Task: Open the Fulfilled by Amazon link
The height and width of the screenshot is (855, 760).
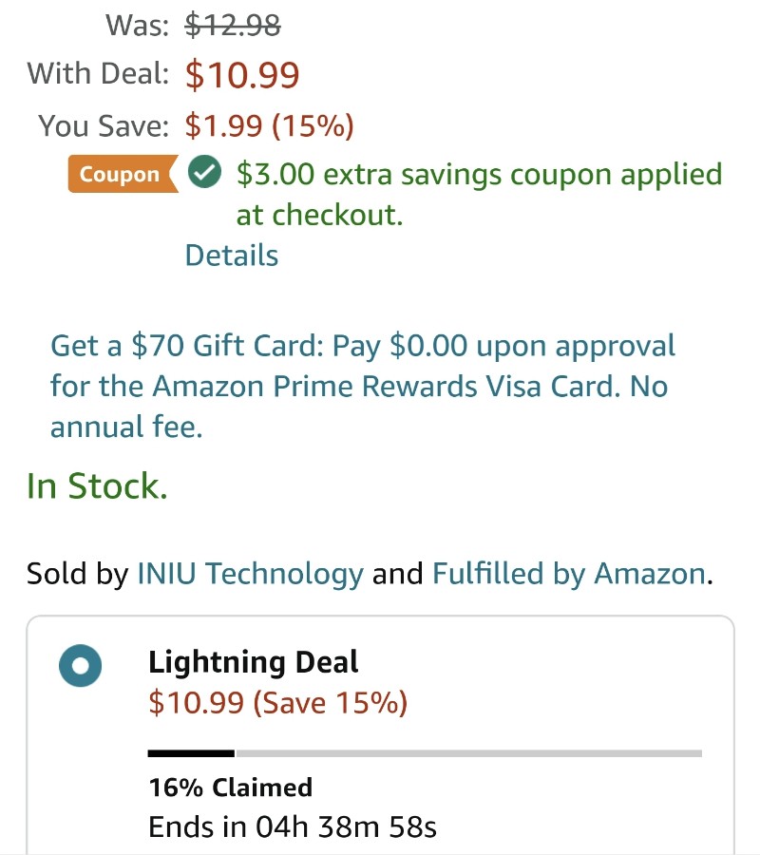Action: tap(569, 574)
